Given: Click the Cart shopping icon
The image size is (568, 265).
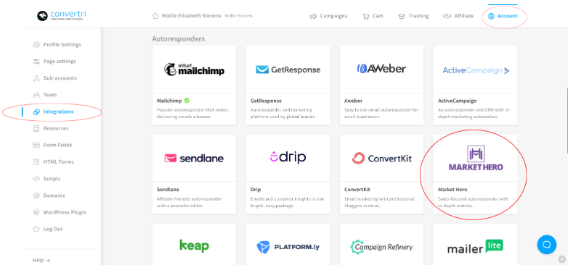Looking at the screenshot, I should point(366,16).
